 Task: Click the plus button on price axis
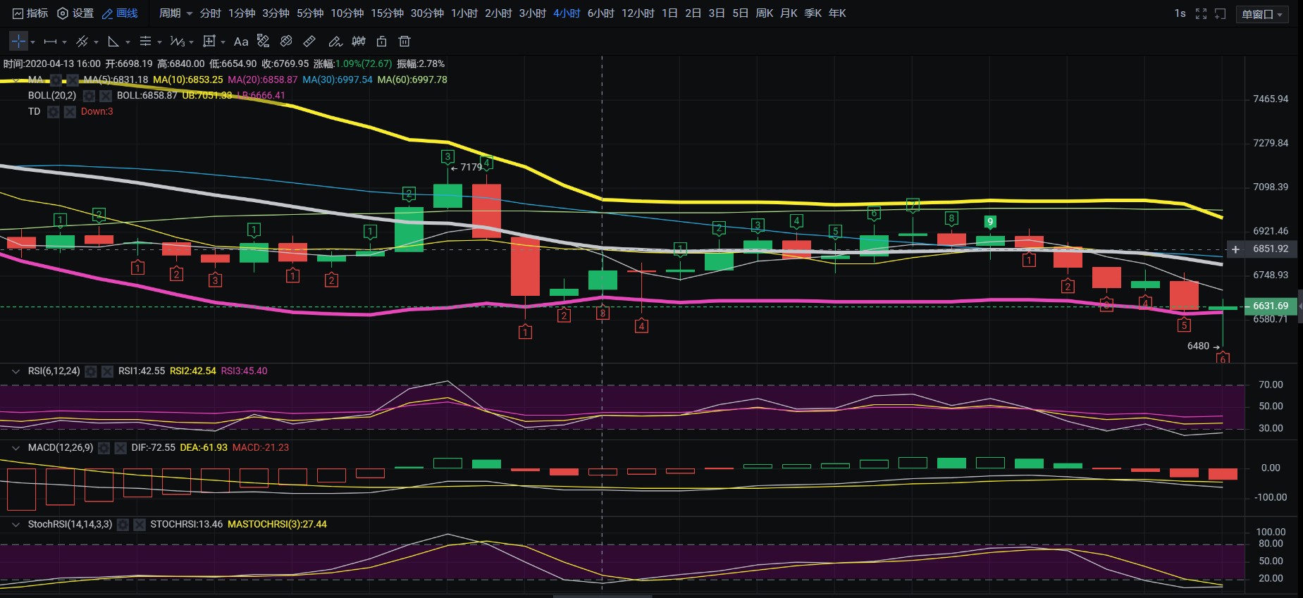click(x=1235, y=249)
